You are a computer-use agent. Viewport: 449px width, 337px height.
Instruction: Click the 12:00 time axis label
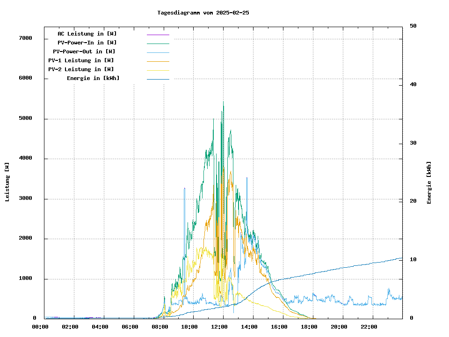click(219, 327)
